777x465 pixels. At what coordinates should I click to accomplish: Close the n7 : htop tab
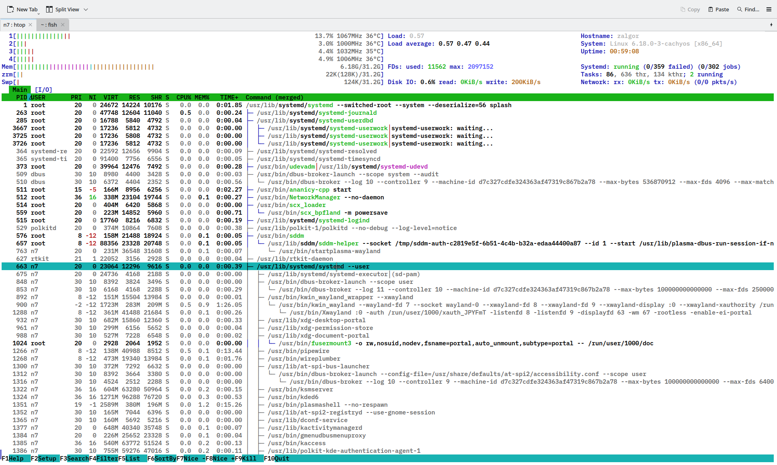coord(30,25)
